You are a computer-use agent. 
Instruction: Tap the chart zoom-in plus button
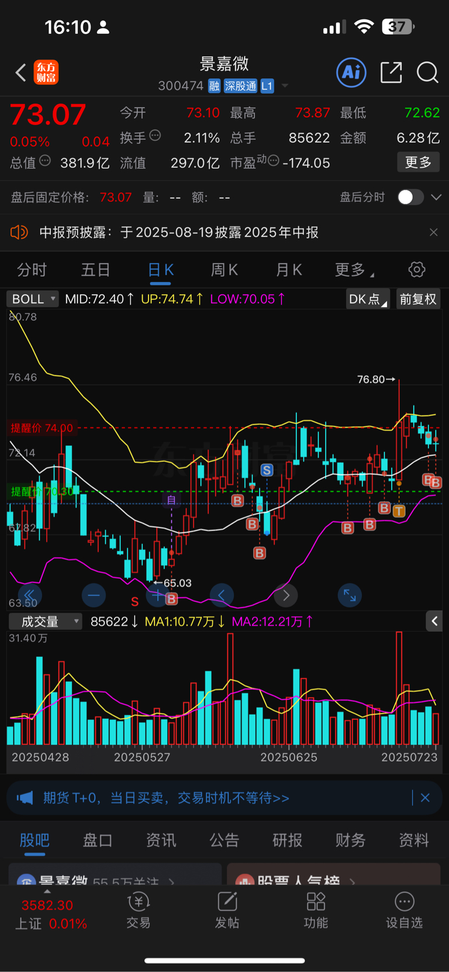(x=158, y=595)
